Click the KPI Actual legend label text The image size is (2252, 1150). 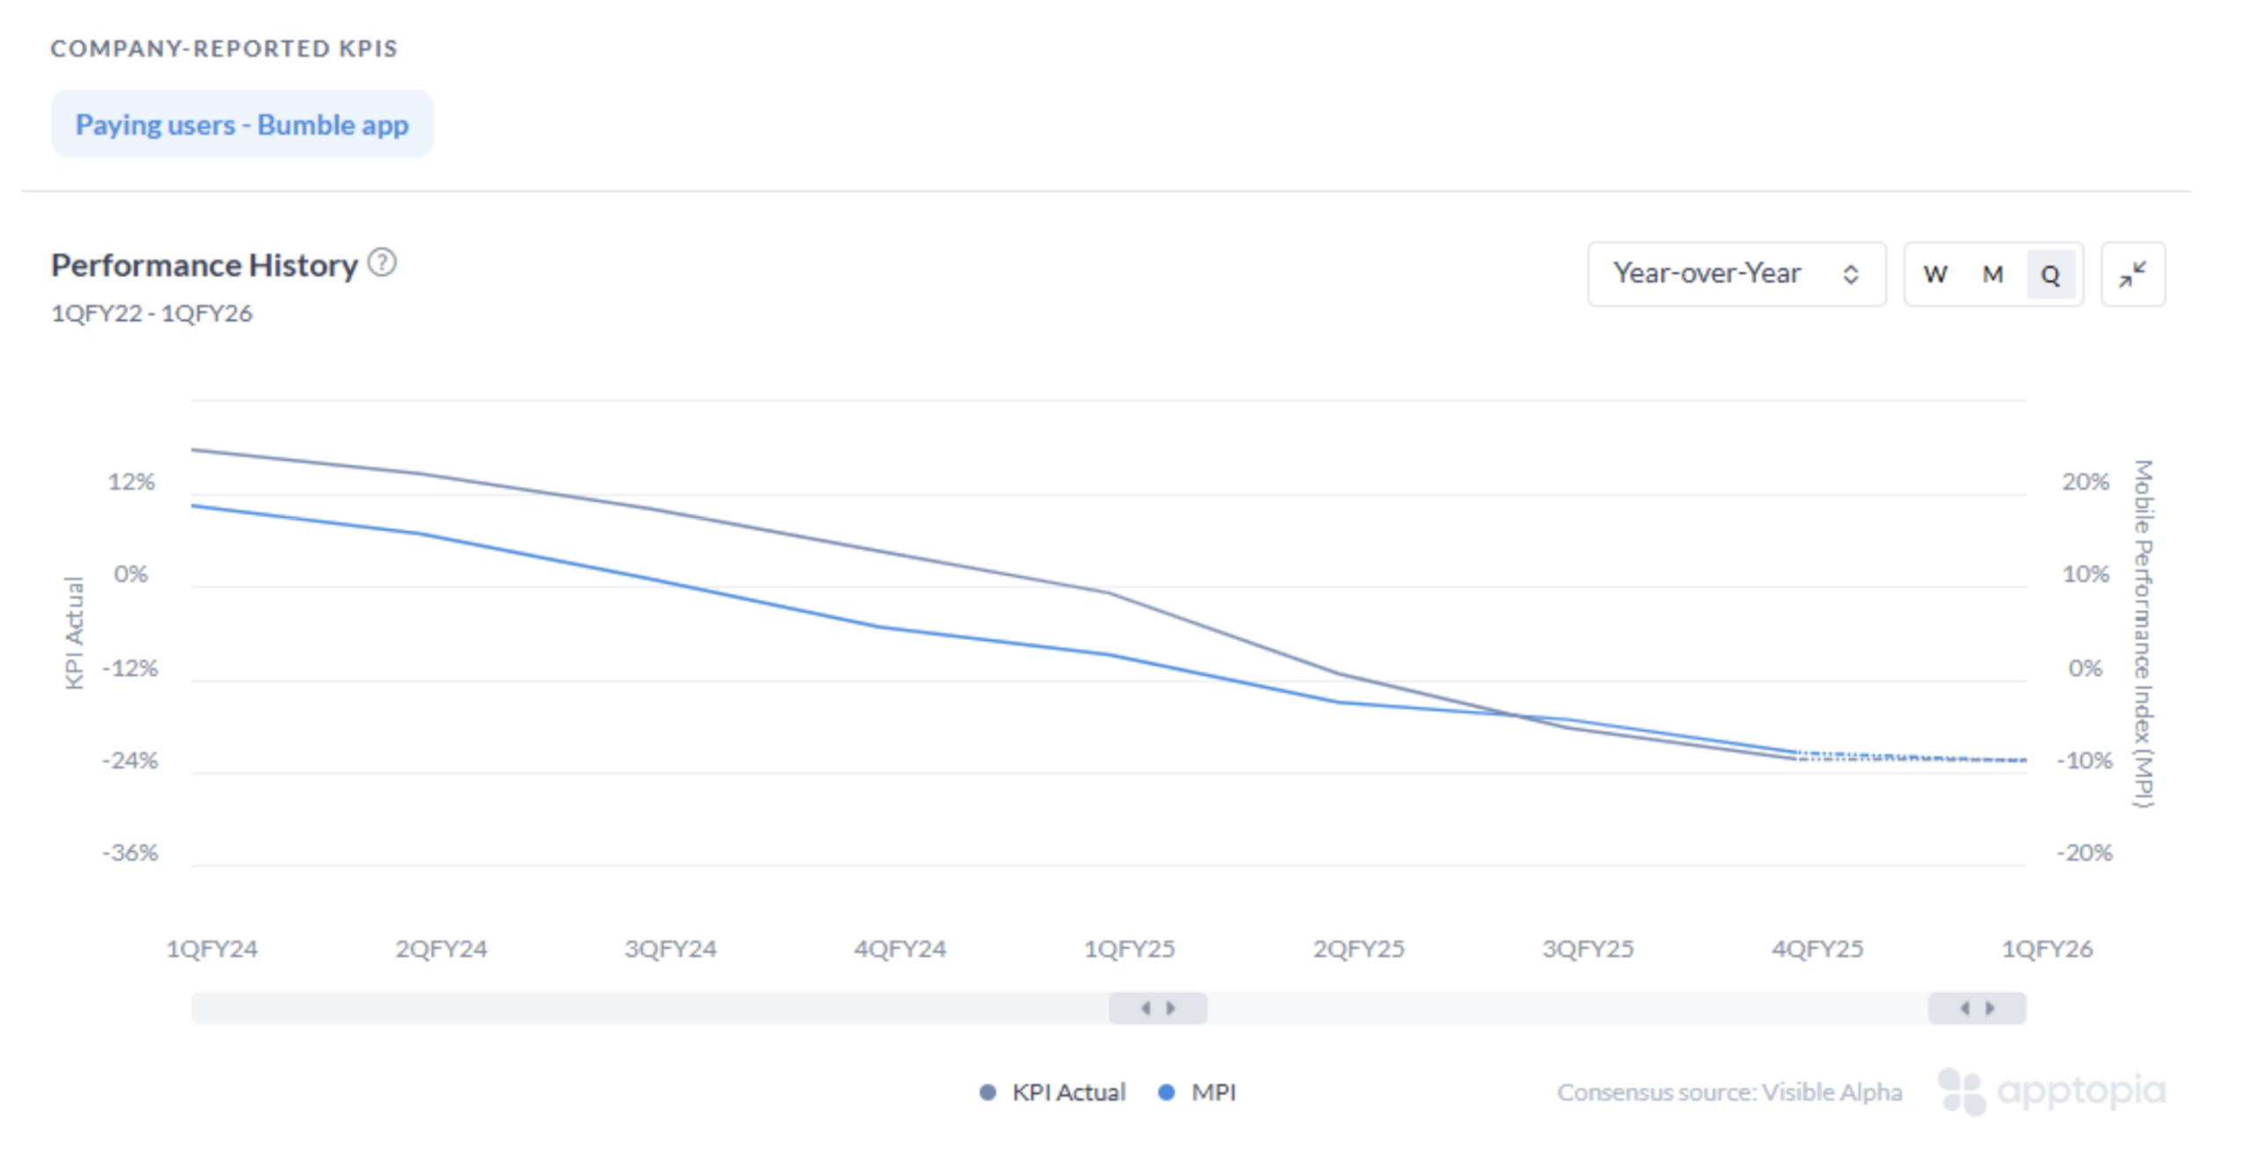1068,1092
